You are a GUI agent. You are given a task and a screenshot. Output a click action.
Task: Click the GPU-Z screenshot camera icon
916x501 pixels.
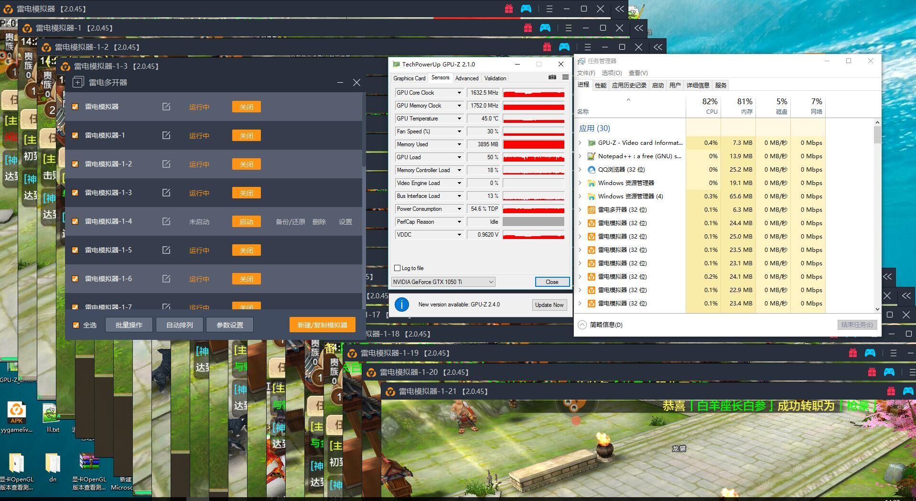(x=552, y=77)
